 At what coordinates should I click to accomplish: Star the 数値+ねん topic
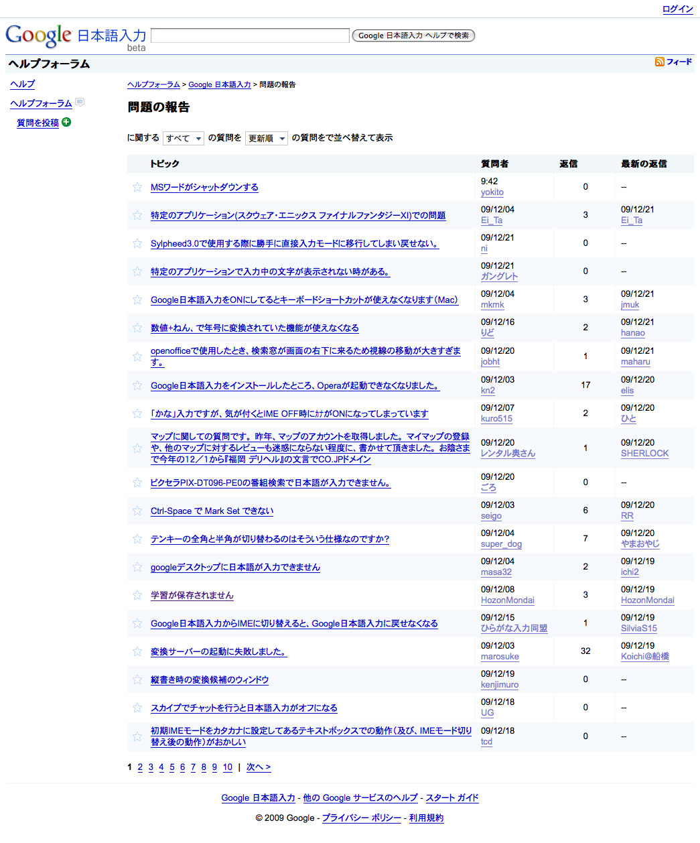(137, 328)
